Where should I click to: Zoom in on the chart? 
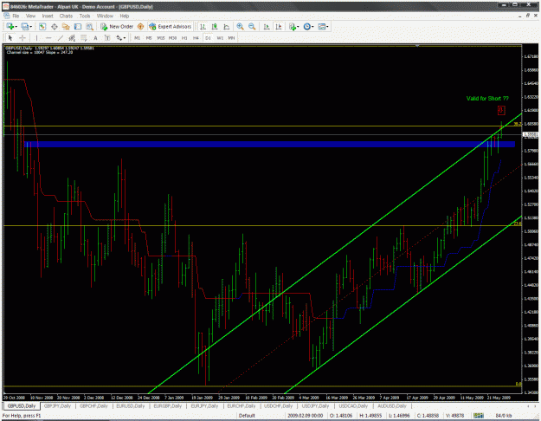pos(240,27)
